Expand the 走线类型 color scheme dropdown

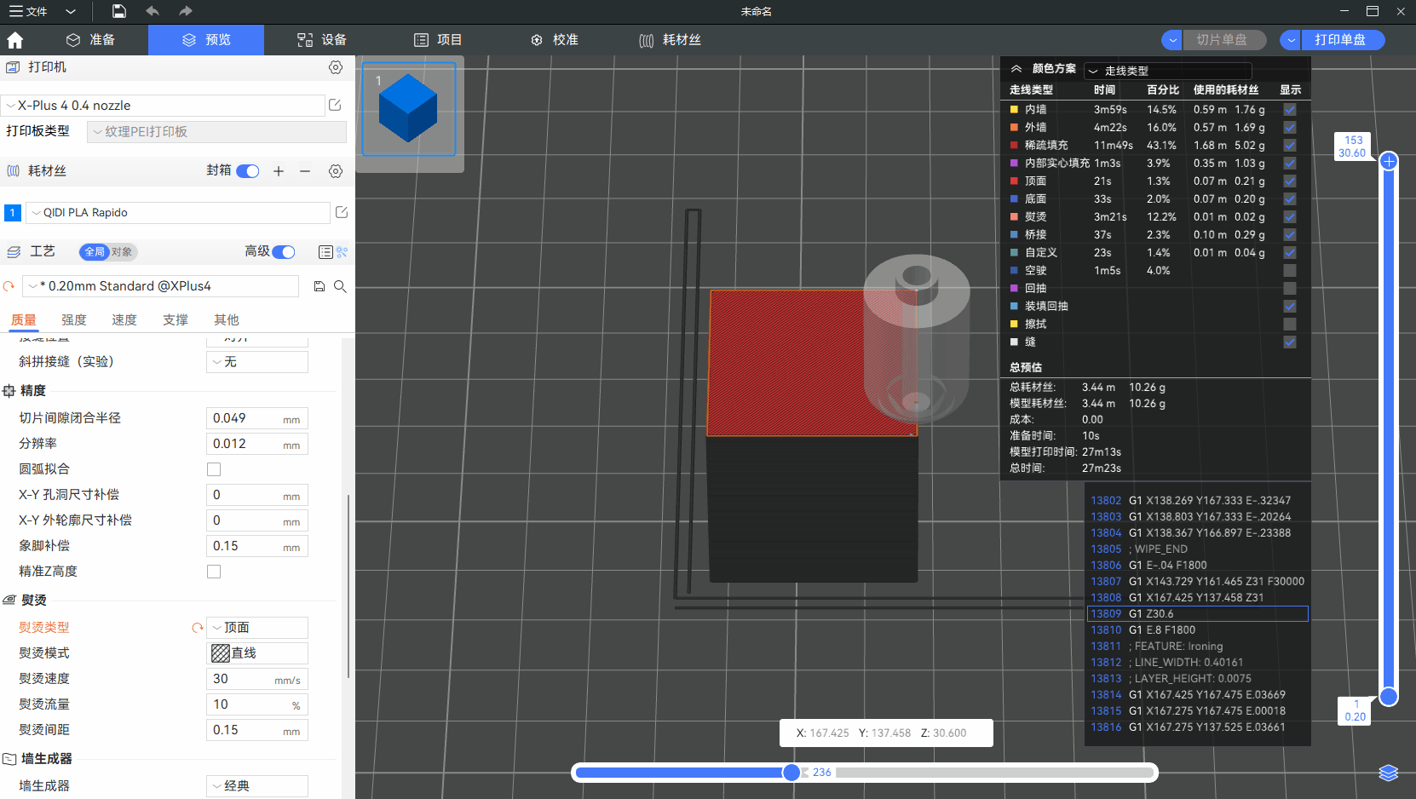(x=1168, y=71)
